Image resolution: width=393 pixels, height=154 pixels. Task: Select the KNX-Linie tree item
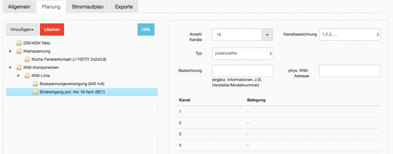(41, 76)
